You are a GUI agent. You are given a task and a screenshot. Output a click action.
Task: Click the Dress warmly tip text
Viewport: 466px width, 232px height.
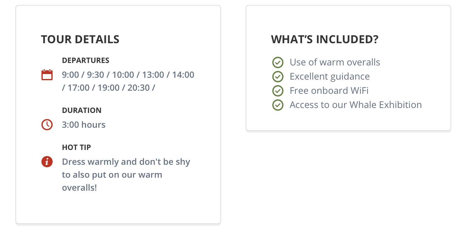pyautogui.click(x=126, y=175)
